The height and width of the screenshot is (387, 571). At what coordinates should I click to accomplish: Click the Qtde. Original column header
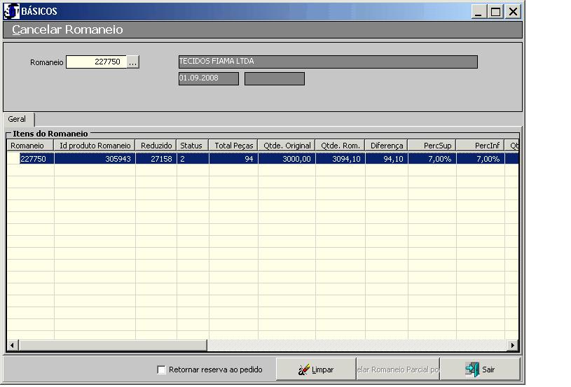tap(287, 146)
